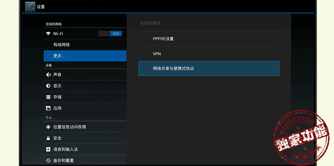Open 应用 apps settings
The height and width of the screenshot is (166, 334).
click(x=85, y=108)
